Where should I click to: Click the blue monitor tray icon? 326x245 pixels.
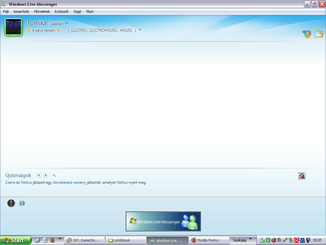click(x=302, y=241)
